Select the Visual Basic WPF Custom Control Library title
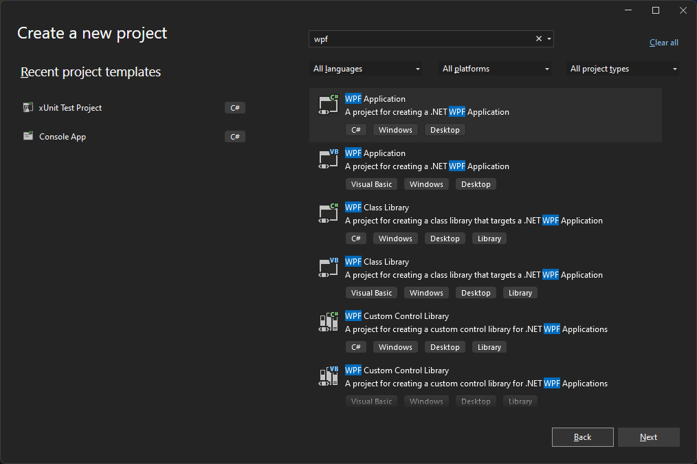Image resolution: width=697 pixels, height=464 pixels. click(x=397, y=371)
